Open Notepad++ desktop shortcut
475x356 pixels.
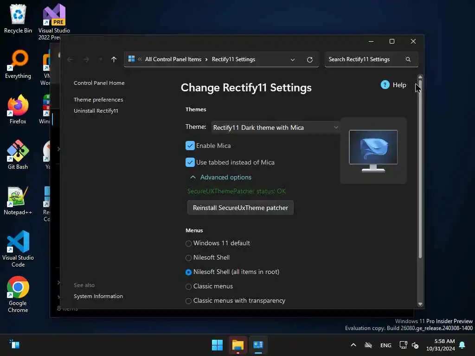pyautogui.click(x=18, y=200)
